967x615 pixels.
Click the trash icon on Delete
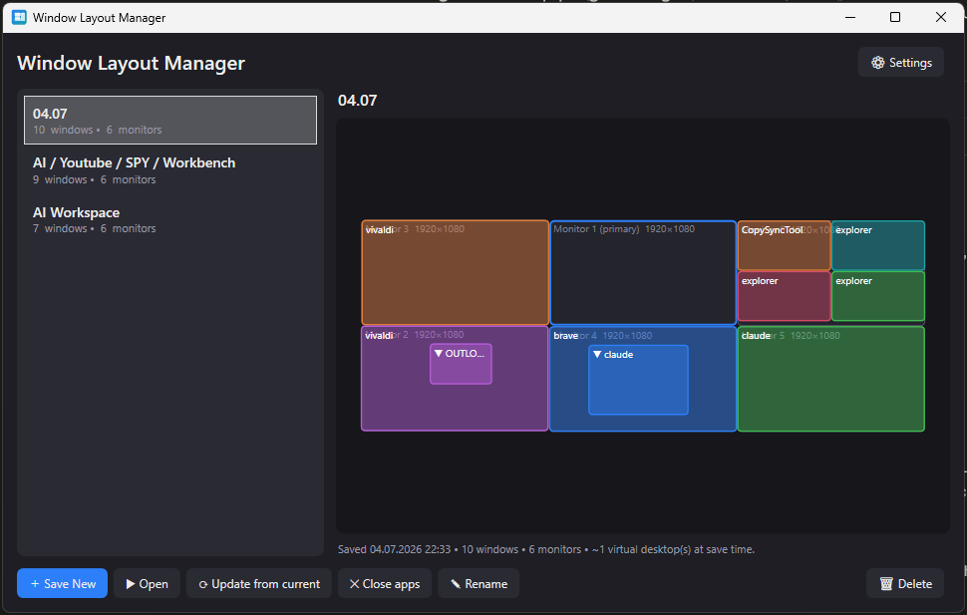[x=886, y=583]
